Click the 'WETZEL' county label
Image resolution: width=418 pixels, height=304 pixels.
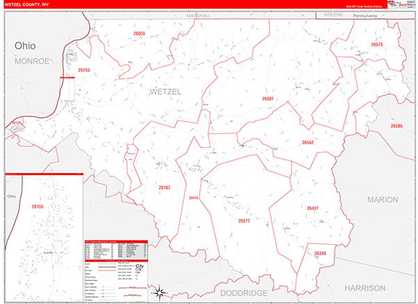point(165,91)
